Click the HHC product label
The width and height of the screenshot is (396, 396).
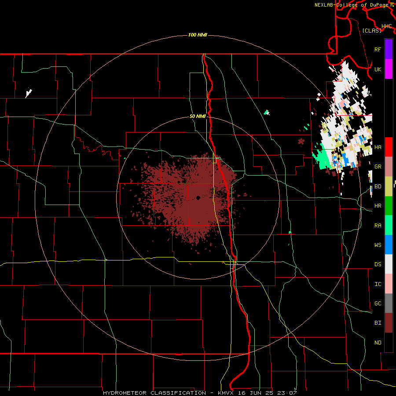[386, 26]
